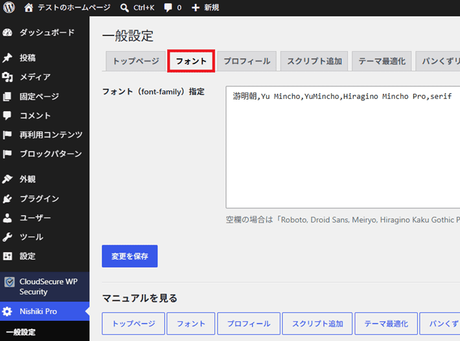Switch to the プロフィール tab
Image resolution: width=460 pixels, height=341 pixels.
click(x=247, y=61)
